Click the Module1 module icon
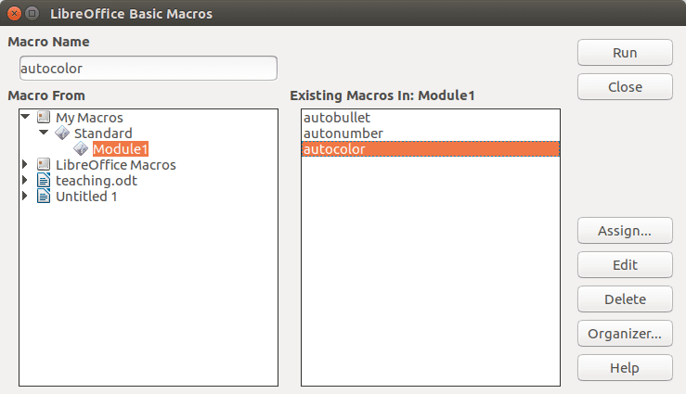Screen dimensions: 686x394 pos(81,149)
